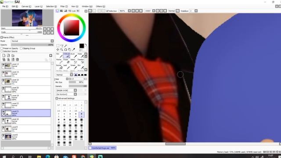Choose the zoom magnifier tool

click(61, 50)
